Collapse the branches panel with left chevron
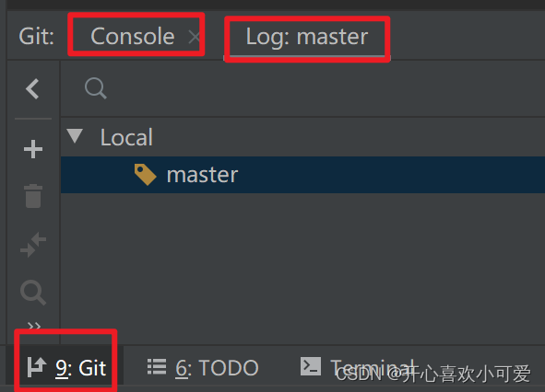Screen dimensions: 545x392 tap(32, 89)
